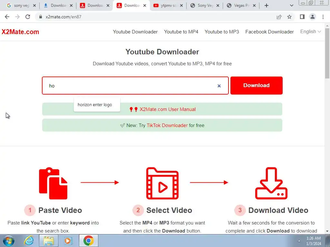Open the X2Mate.com User Manual link
This screenshot has width=330, height=247.
pos(168,109)
